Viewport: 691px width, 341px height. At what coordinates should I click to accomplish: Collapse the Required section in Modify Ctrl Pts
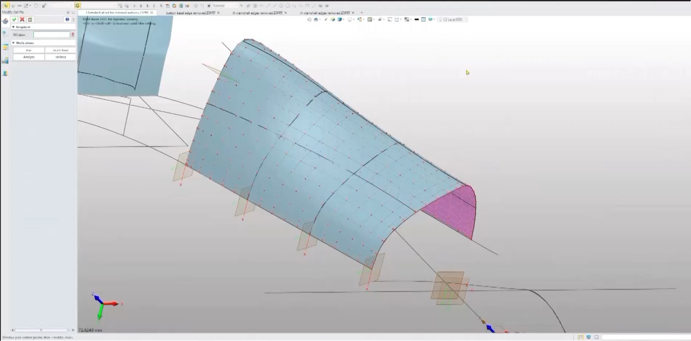tap(13, 27)
